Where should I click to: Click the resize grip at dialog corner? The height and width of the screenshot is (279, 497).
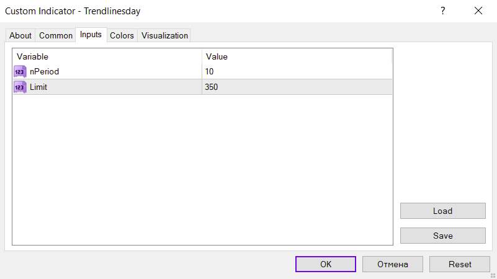tap(492, 275)
